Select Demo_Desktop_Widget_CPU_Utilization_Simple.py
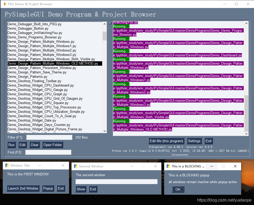 point(55,112)
